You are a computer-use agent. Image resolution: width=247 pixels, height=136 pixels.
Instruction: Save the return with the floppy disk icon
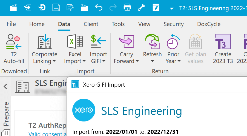click(56, 8)
